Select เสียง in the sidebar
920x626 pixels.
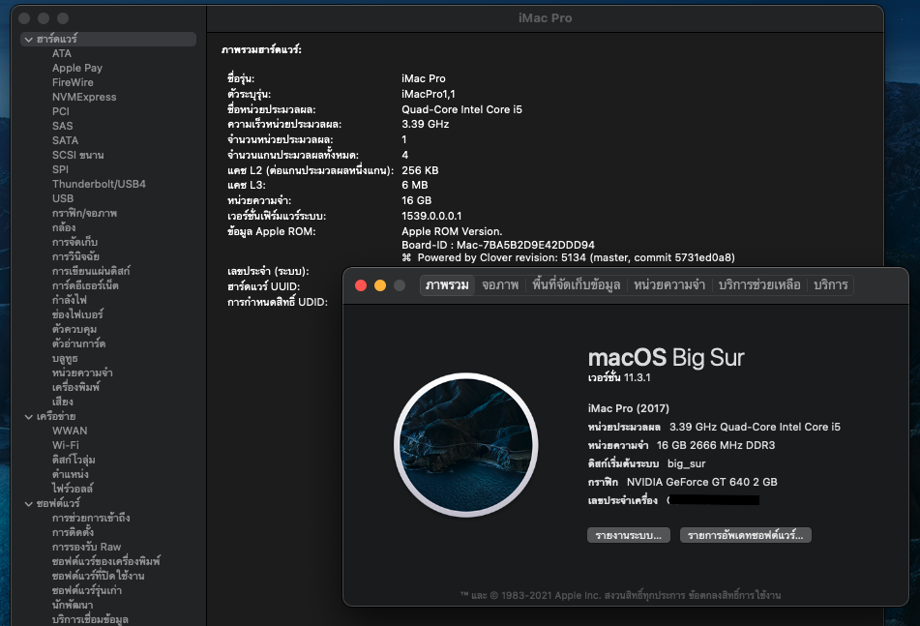point(62,402)
